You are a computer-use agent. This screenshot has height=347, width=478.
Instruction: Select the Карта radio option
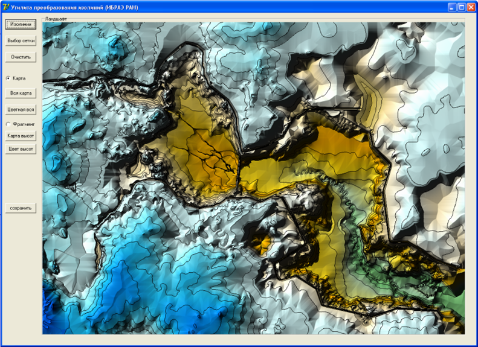16,78
